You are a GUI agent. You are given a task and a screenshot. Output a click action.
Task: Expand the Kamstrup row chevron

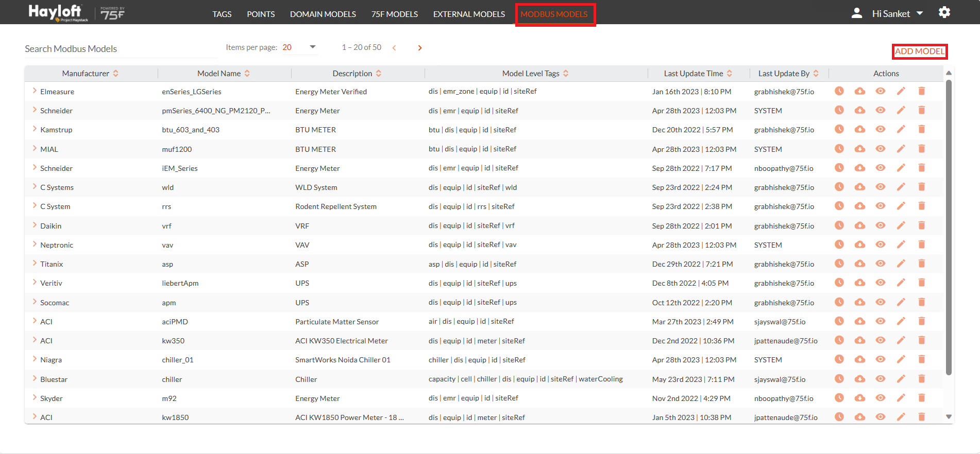coord(35,129)
